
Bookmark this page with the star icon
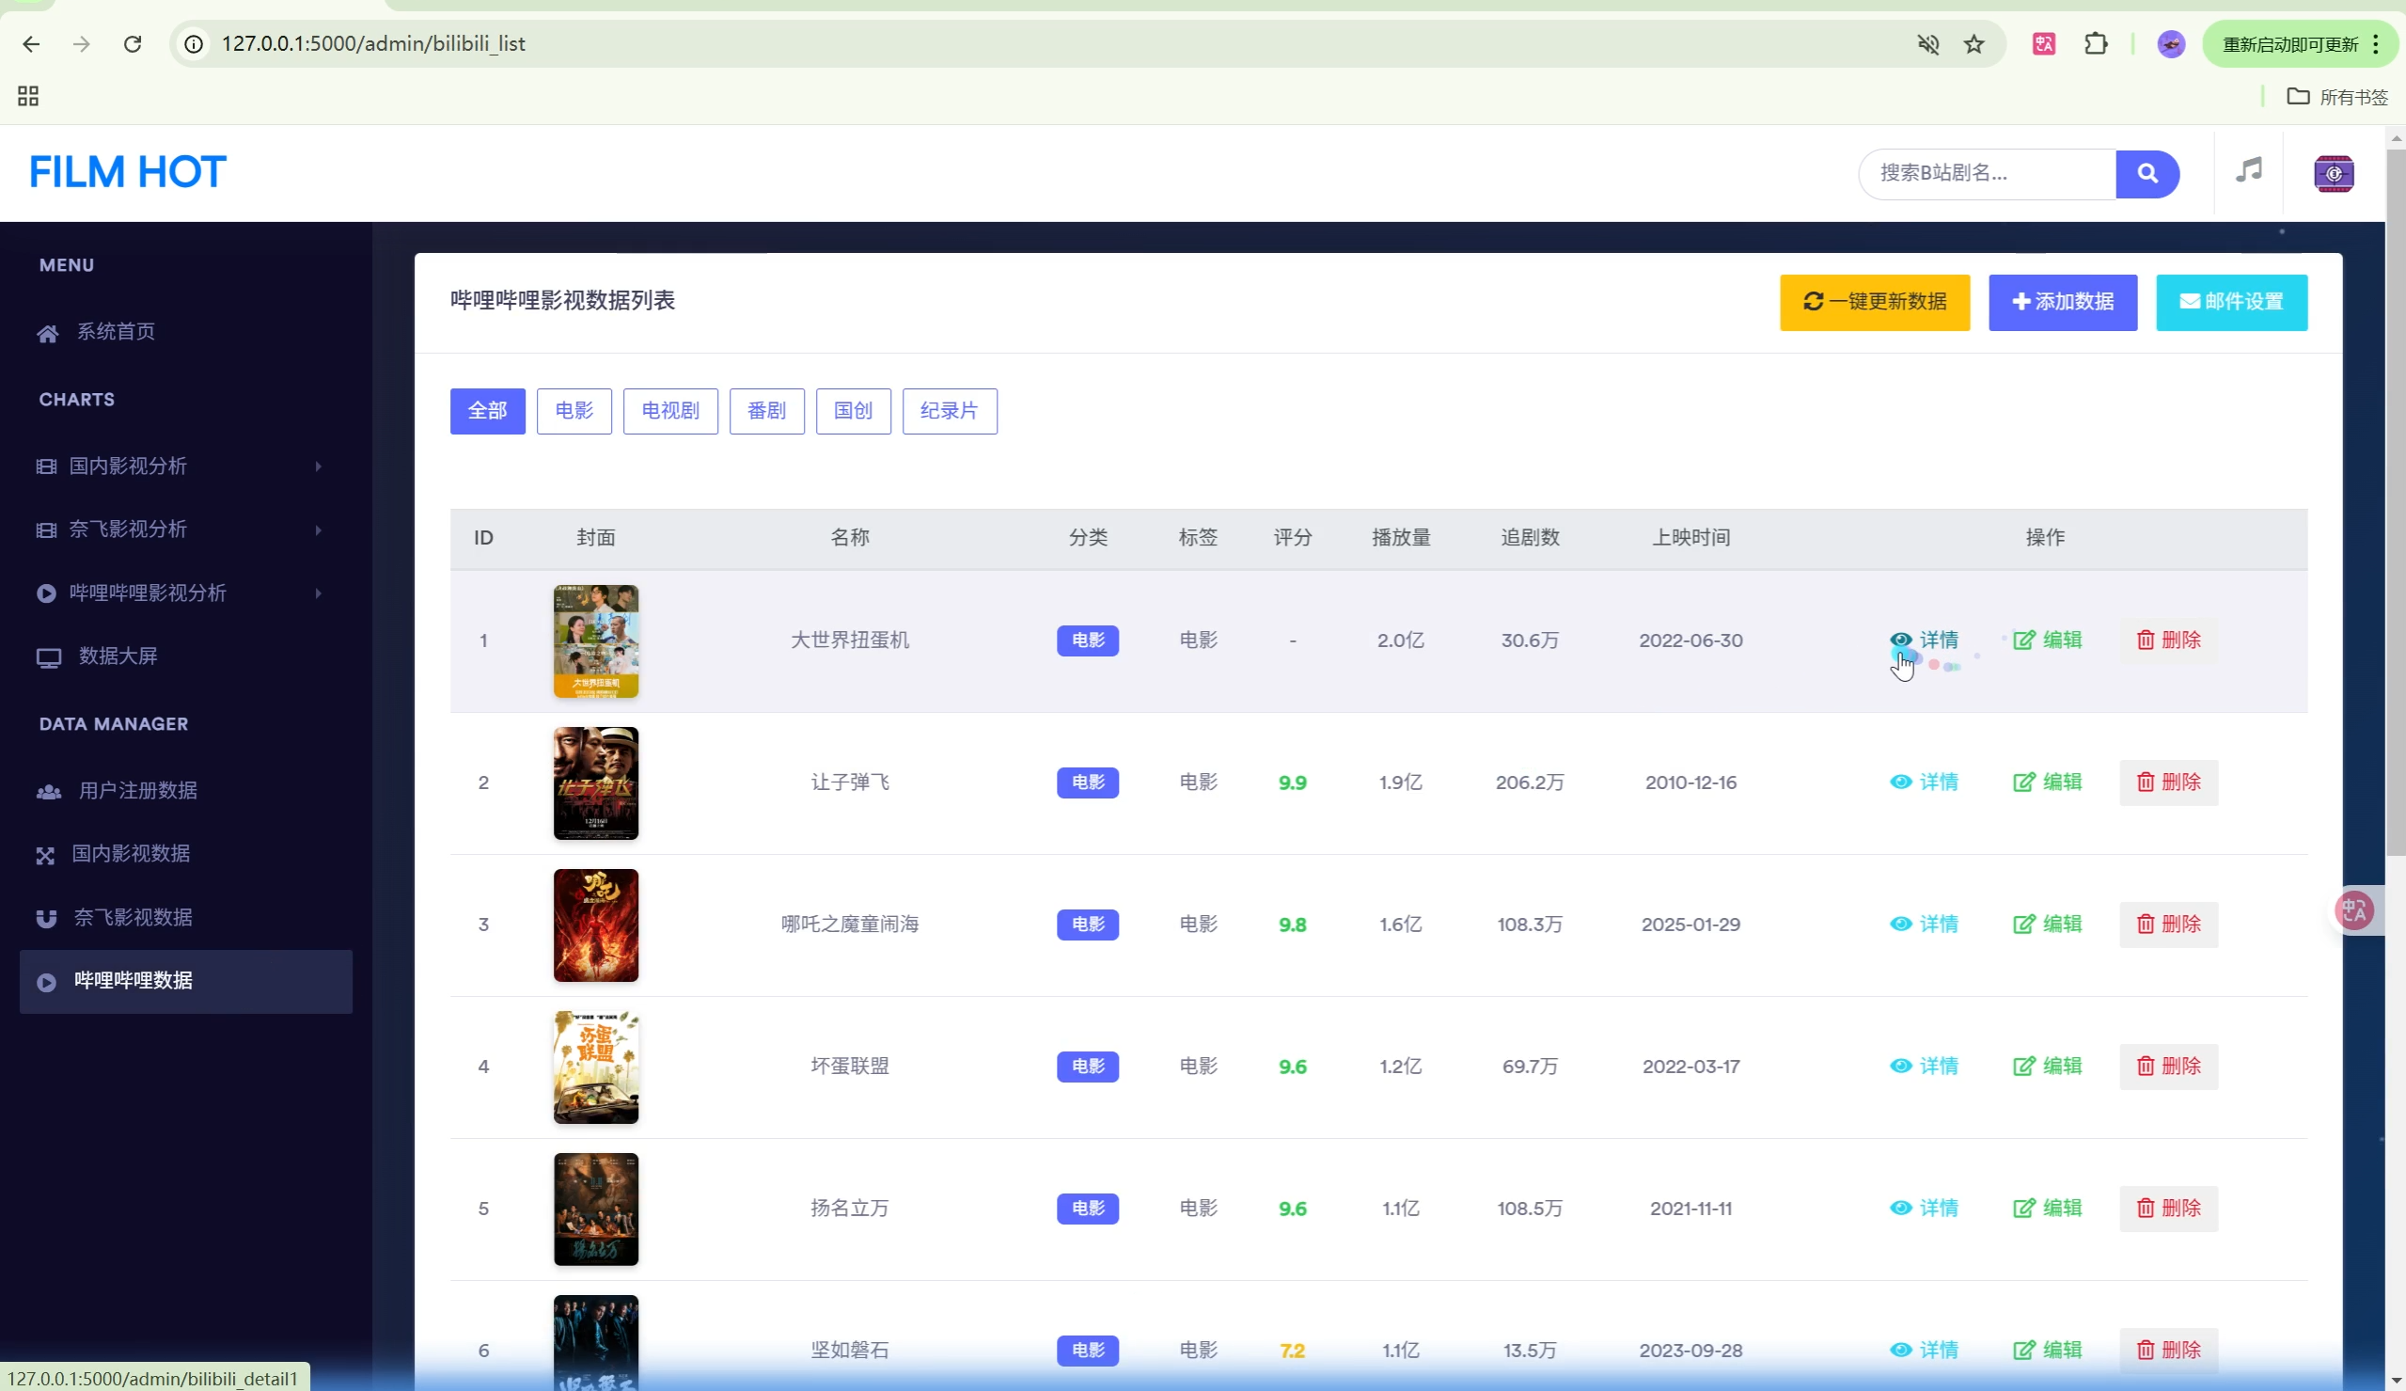pos(1974,44)
